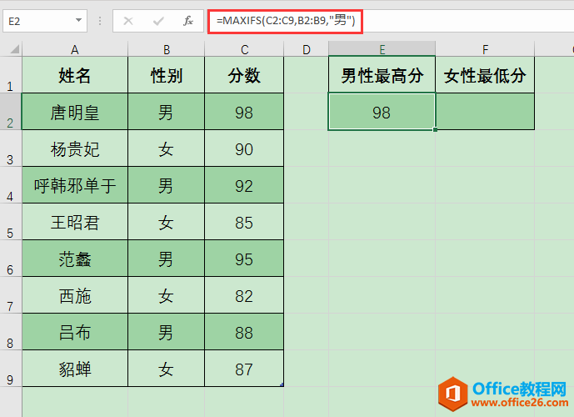Click the 性别 header cell
Viewport: 574px width, 417px height.
[166, 75]
